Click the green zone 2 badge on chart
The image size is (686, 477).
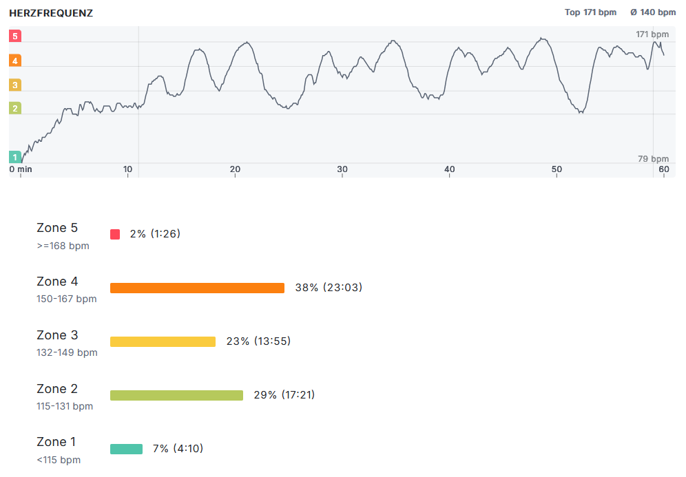(x=15, y=108)
